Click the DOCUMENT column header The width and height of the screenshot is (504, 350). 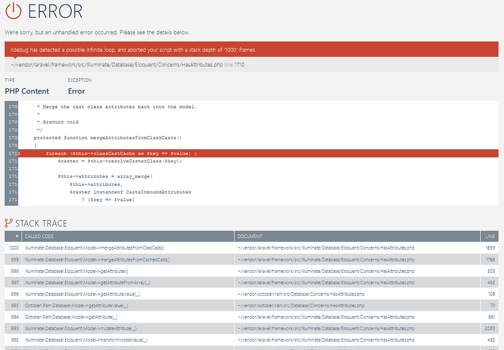[x=250, y=236]
